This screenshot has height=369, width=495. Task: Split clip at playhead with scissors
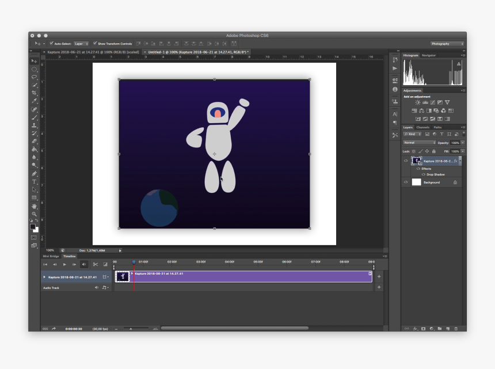click(96, 265)
